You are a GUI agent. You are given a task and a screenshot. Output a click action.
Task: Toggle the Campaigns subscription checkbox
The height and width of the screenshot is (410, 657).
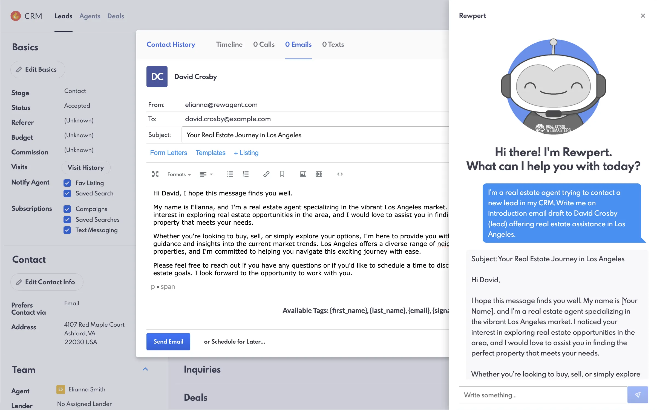(x=67, y=209)
